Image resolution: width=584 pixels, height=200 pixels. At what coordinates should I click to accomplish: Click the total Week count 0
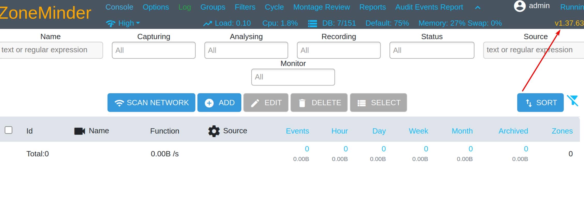426,149
